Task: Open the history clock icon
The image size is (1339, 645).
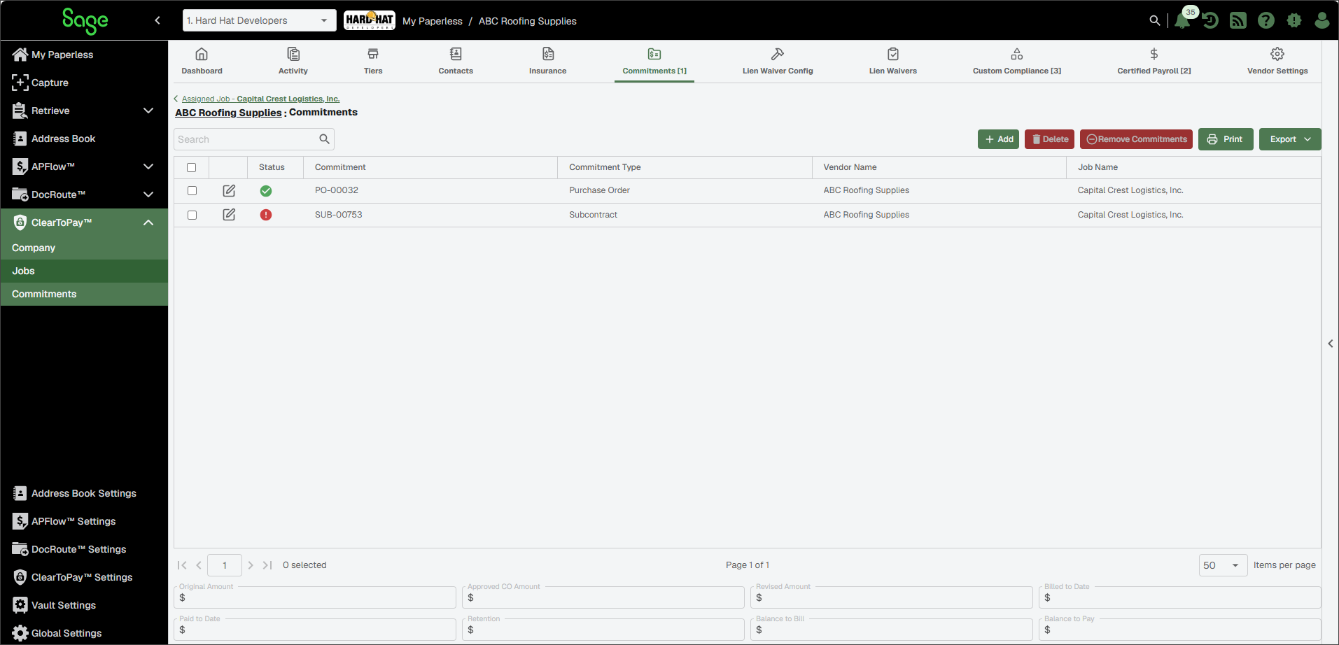Action: click(x=1210, y=20)
